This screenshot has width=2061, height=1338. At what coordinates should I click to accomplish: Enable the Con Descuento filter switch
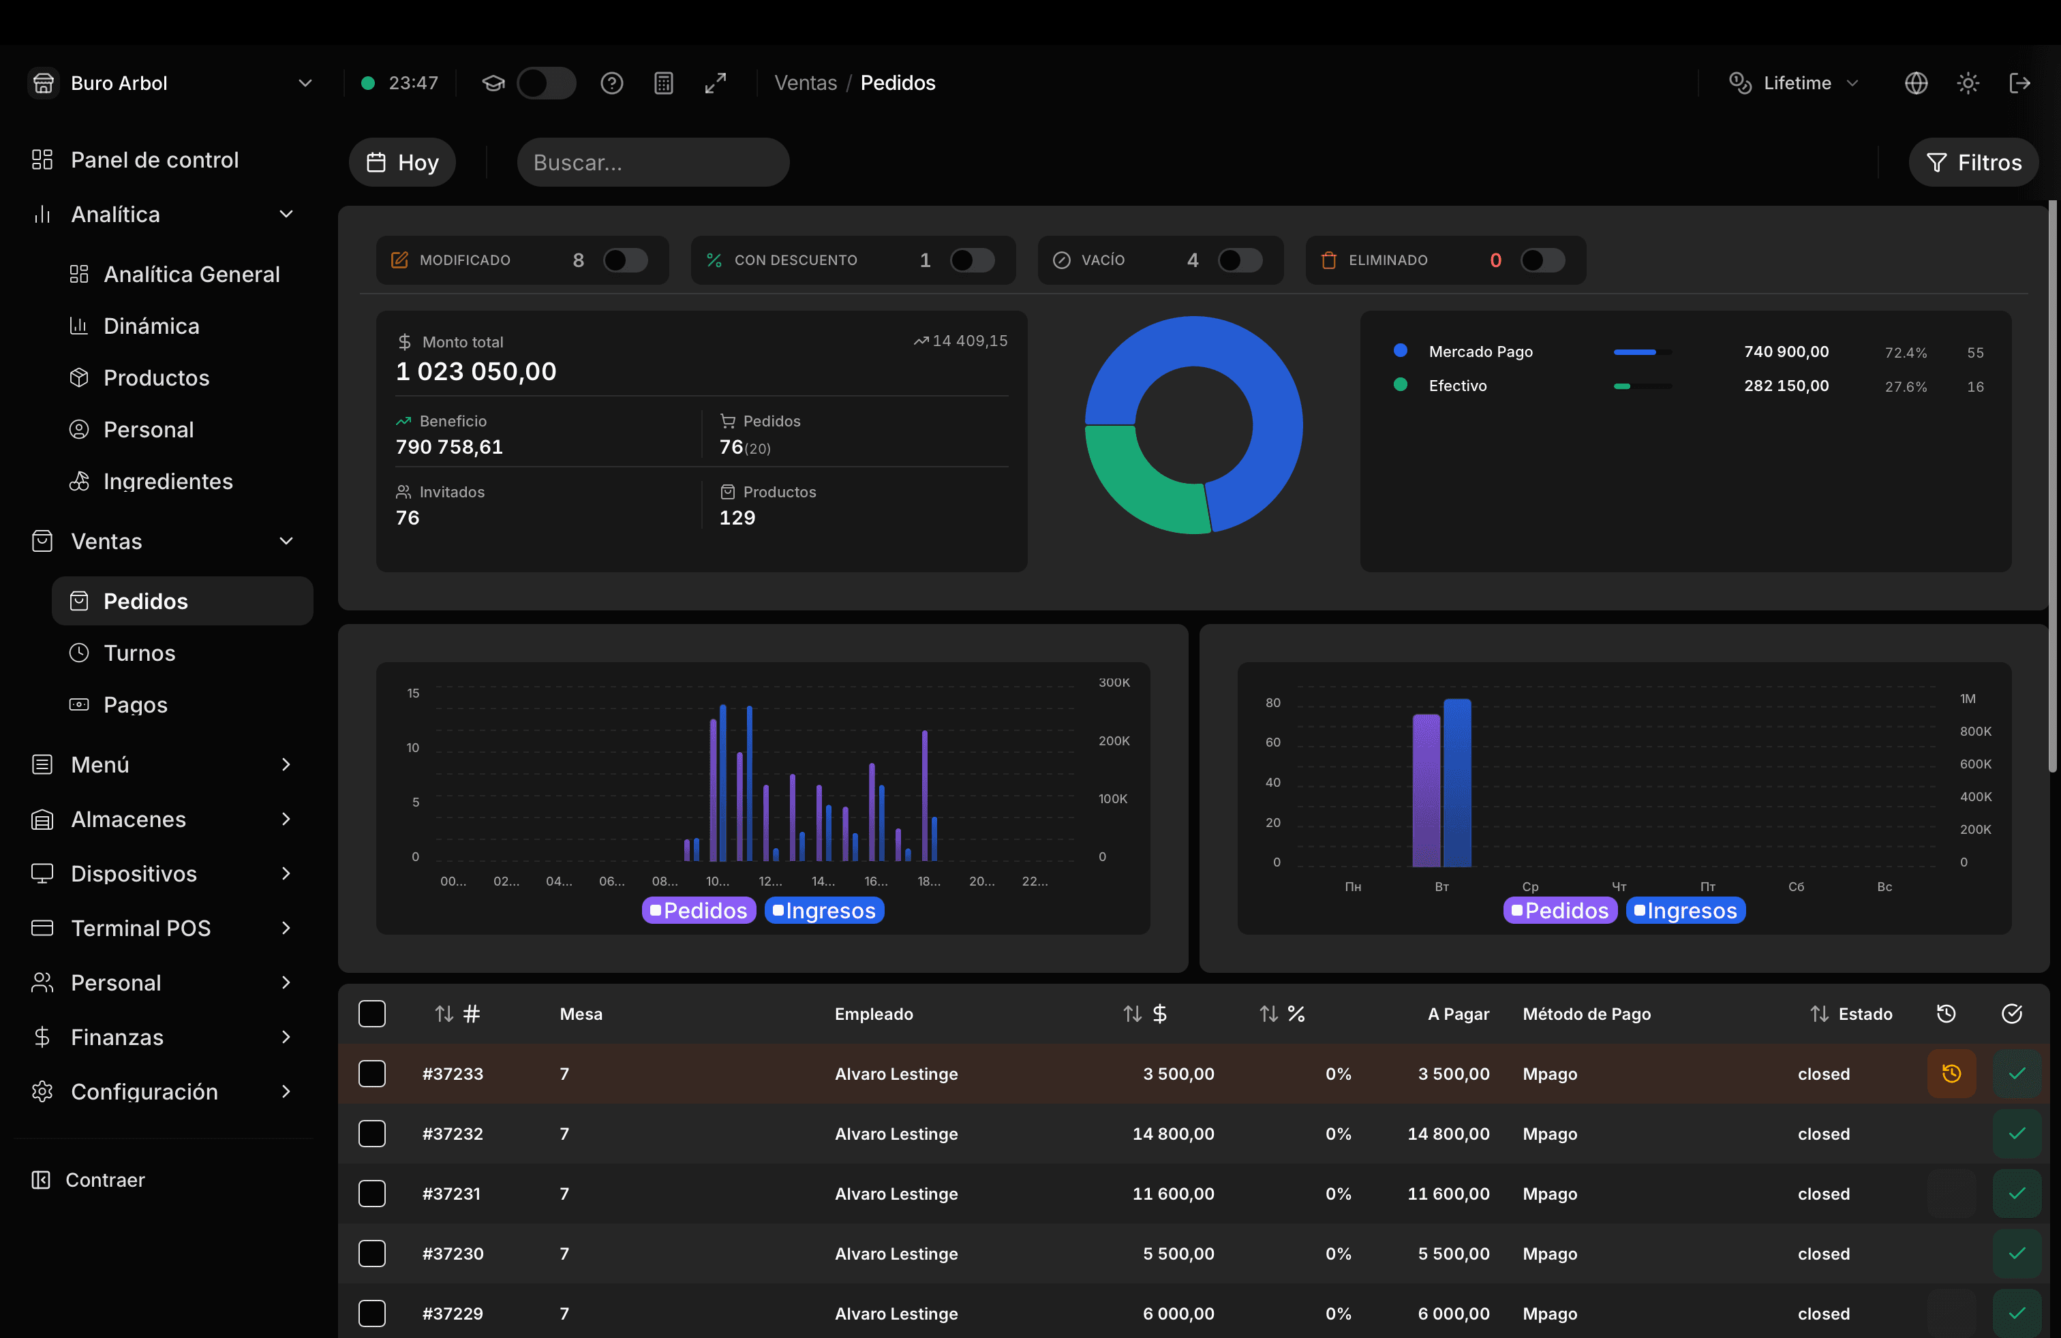click(972, 260)
